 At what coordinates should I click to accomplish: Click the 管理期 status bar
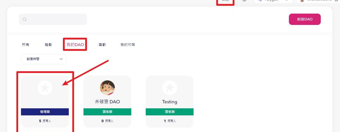click(x=45, y=112)
